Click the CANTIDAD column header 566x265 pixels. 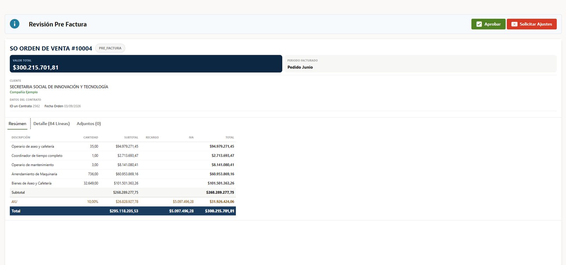91,137
